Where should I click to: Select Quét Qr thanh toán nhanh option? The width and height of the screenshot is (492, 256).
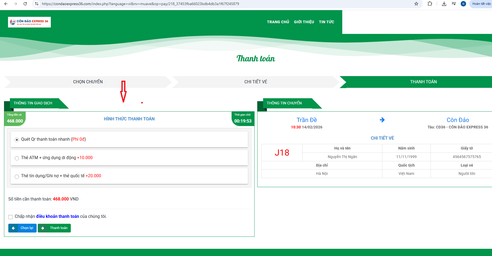[x=17, y=140]
